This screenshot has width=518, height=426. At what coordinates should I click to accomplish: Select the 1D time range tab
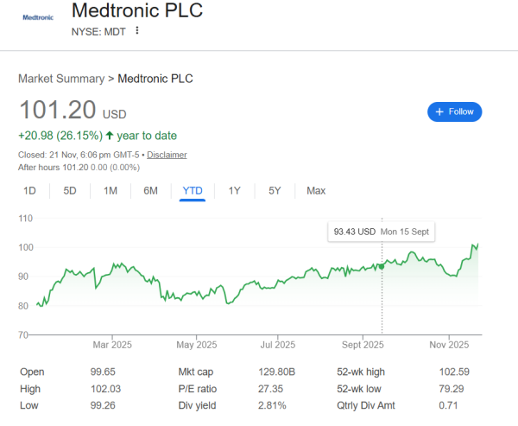(29, 190)
